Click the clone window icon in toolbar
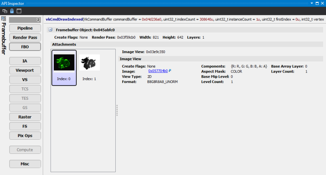 pos(4,10)
